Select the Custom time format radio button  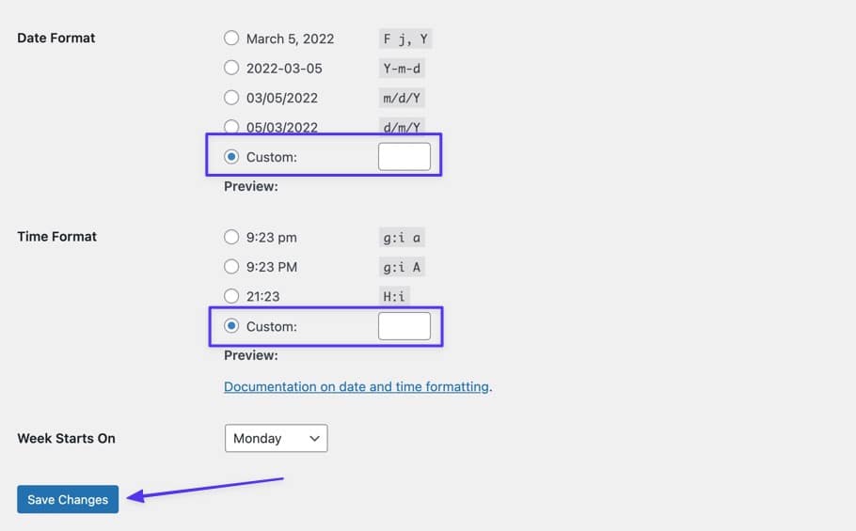[231, 326]
